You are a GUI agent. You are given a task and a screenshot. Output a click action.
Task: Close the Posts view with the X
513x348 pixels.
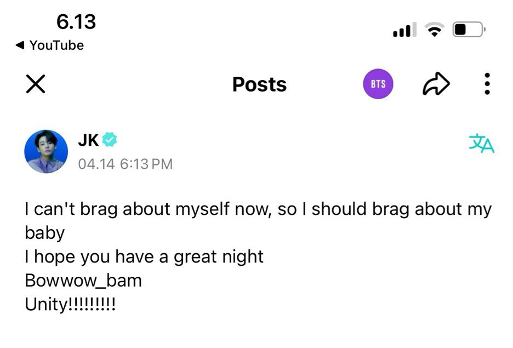[35, 84]
